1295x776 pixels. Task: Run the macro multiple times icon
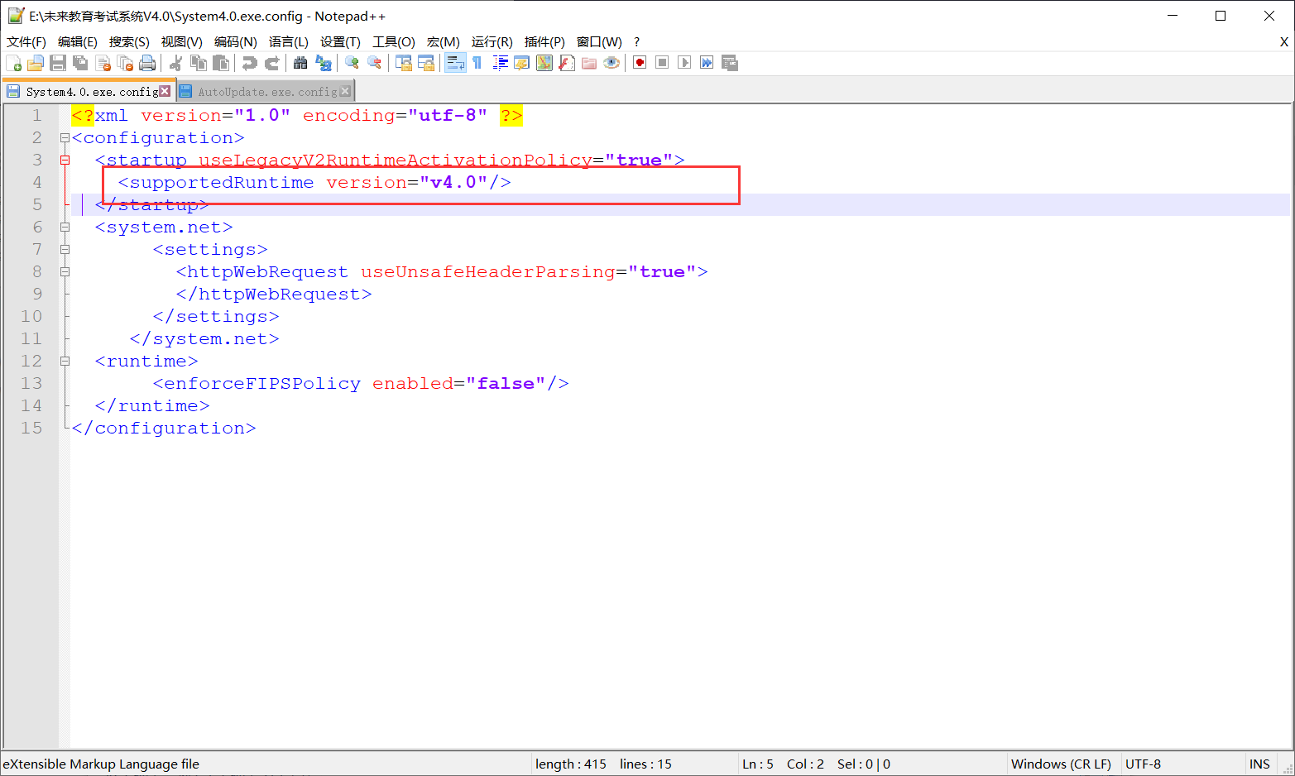point(707,63)
